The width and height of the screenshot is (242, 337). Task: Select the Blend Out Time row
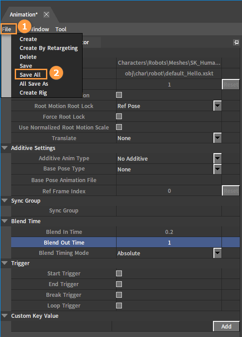[x=125, y=242]
